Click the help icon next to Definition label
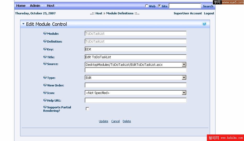 (x=45, y=41)
